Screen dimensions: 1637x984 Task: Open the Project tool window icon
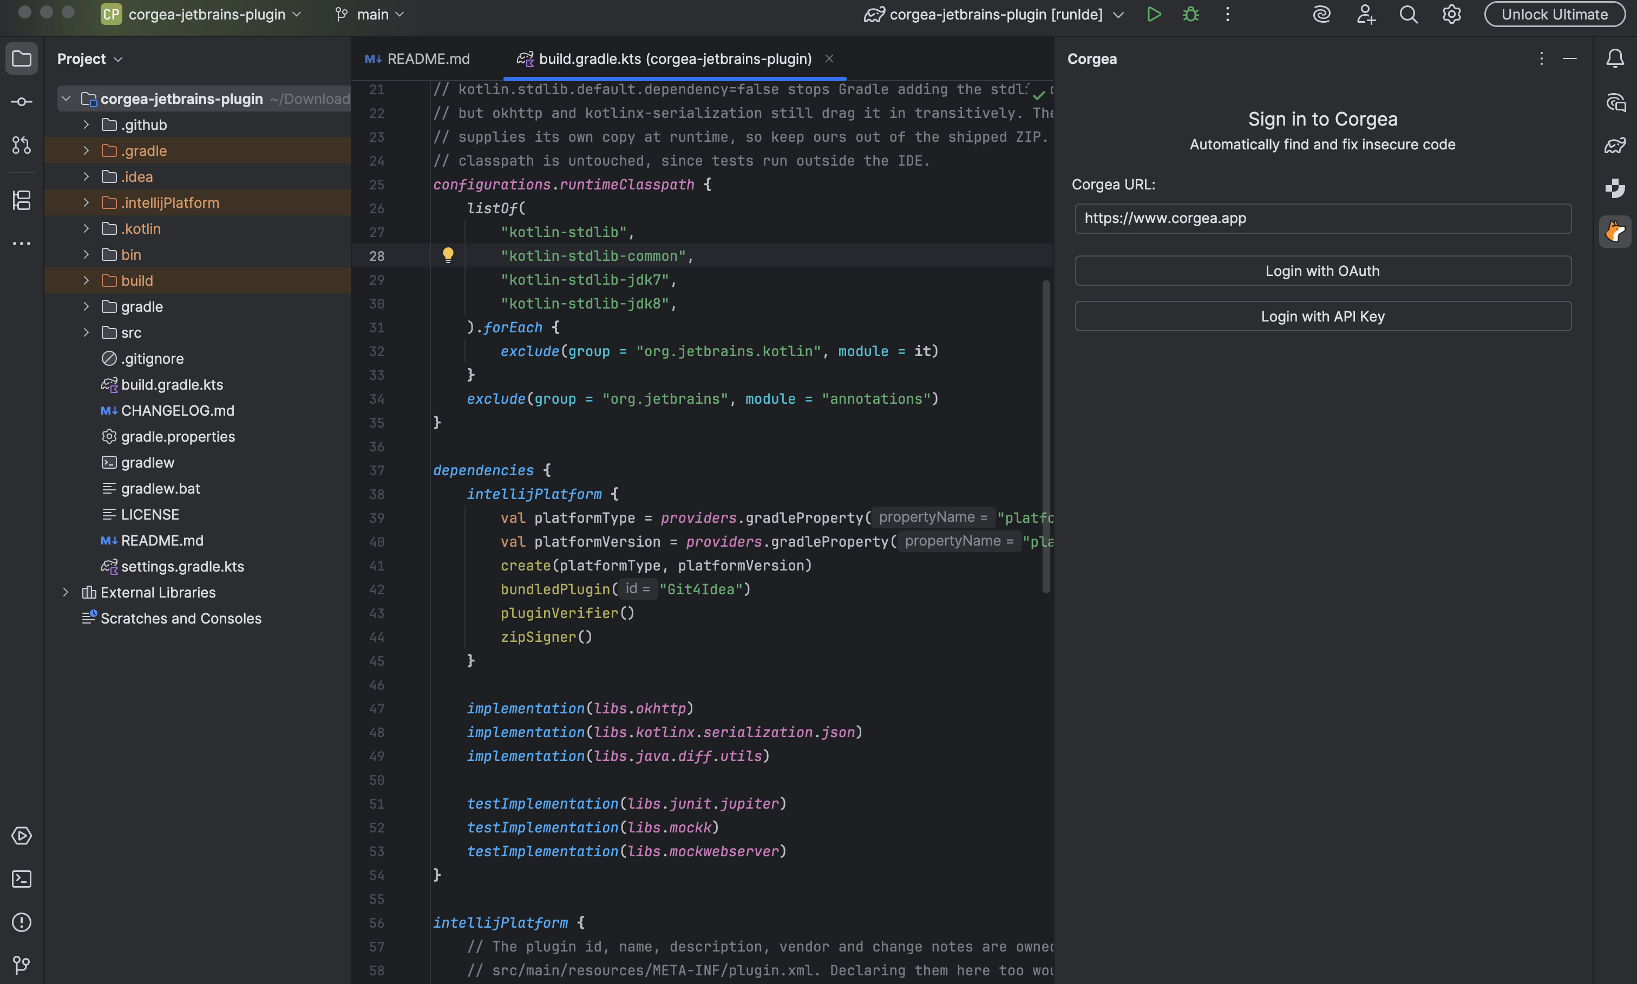pyautogui.click(x=21, y=59)
